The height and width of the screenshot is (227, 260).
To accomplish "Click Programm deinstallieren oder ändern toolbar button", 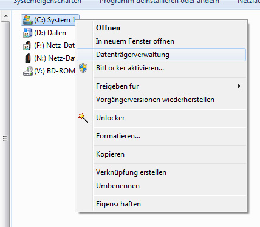I will pos(159,2).
